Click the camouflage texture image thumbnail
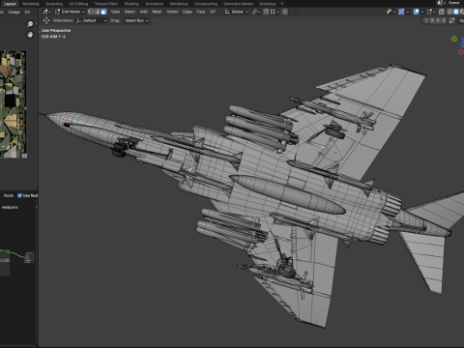The image size is (464, 348). click(13, 104)
